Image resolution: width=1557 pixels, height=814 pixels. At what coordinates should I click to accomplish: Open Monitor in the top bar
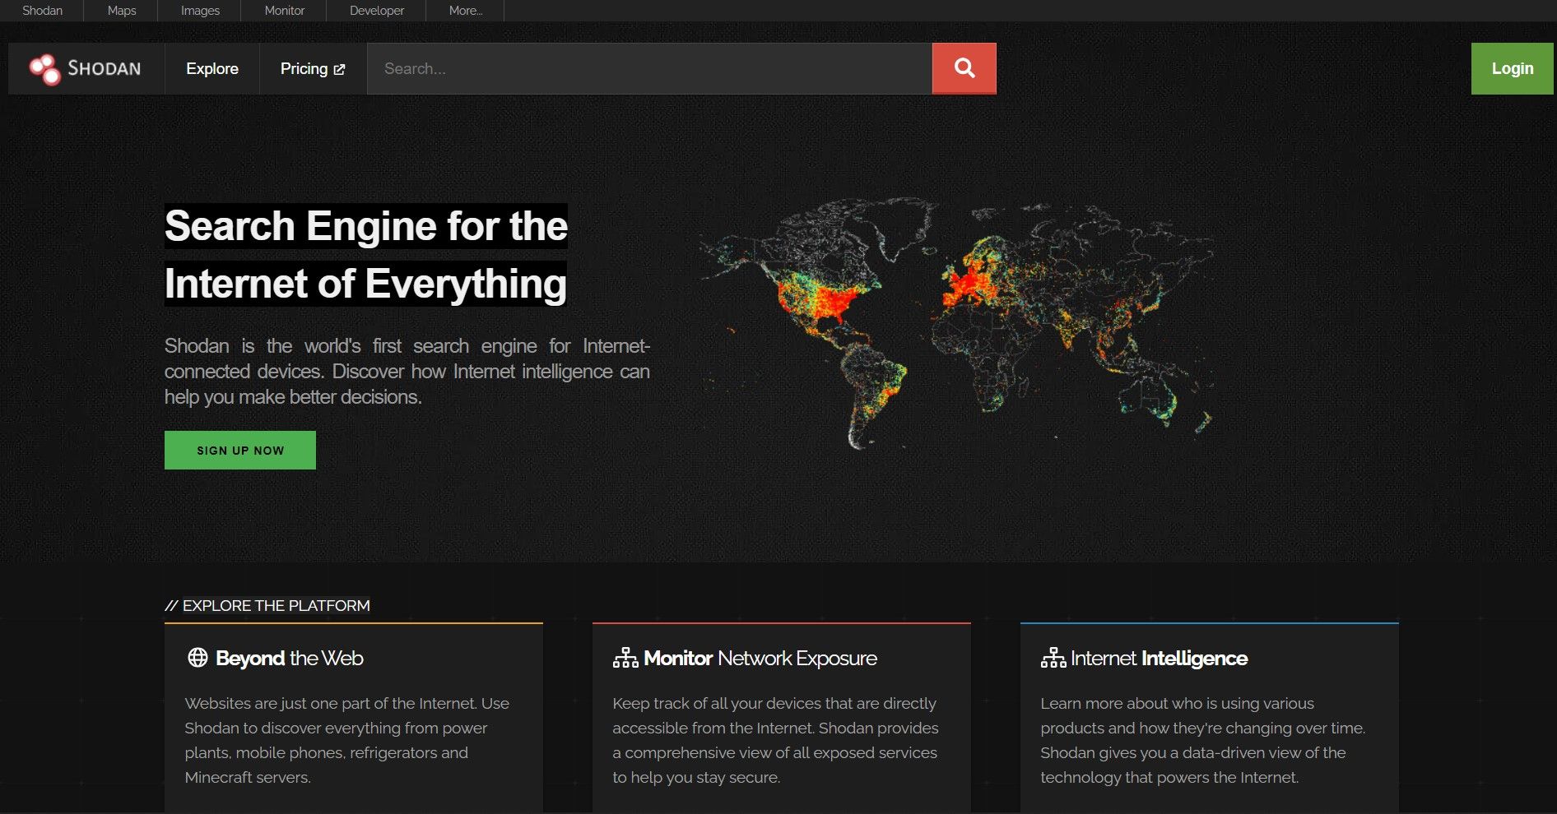285,11
